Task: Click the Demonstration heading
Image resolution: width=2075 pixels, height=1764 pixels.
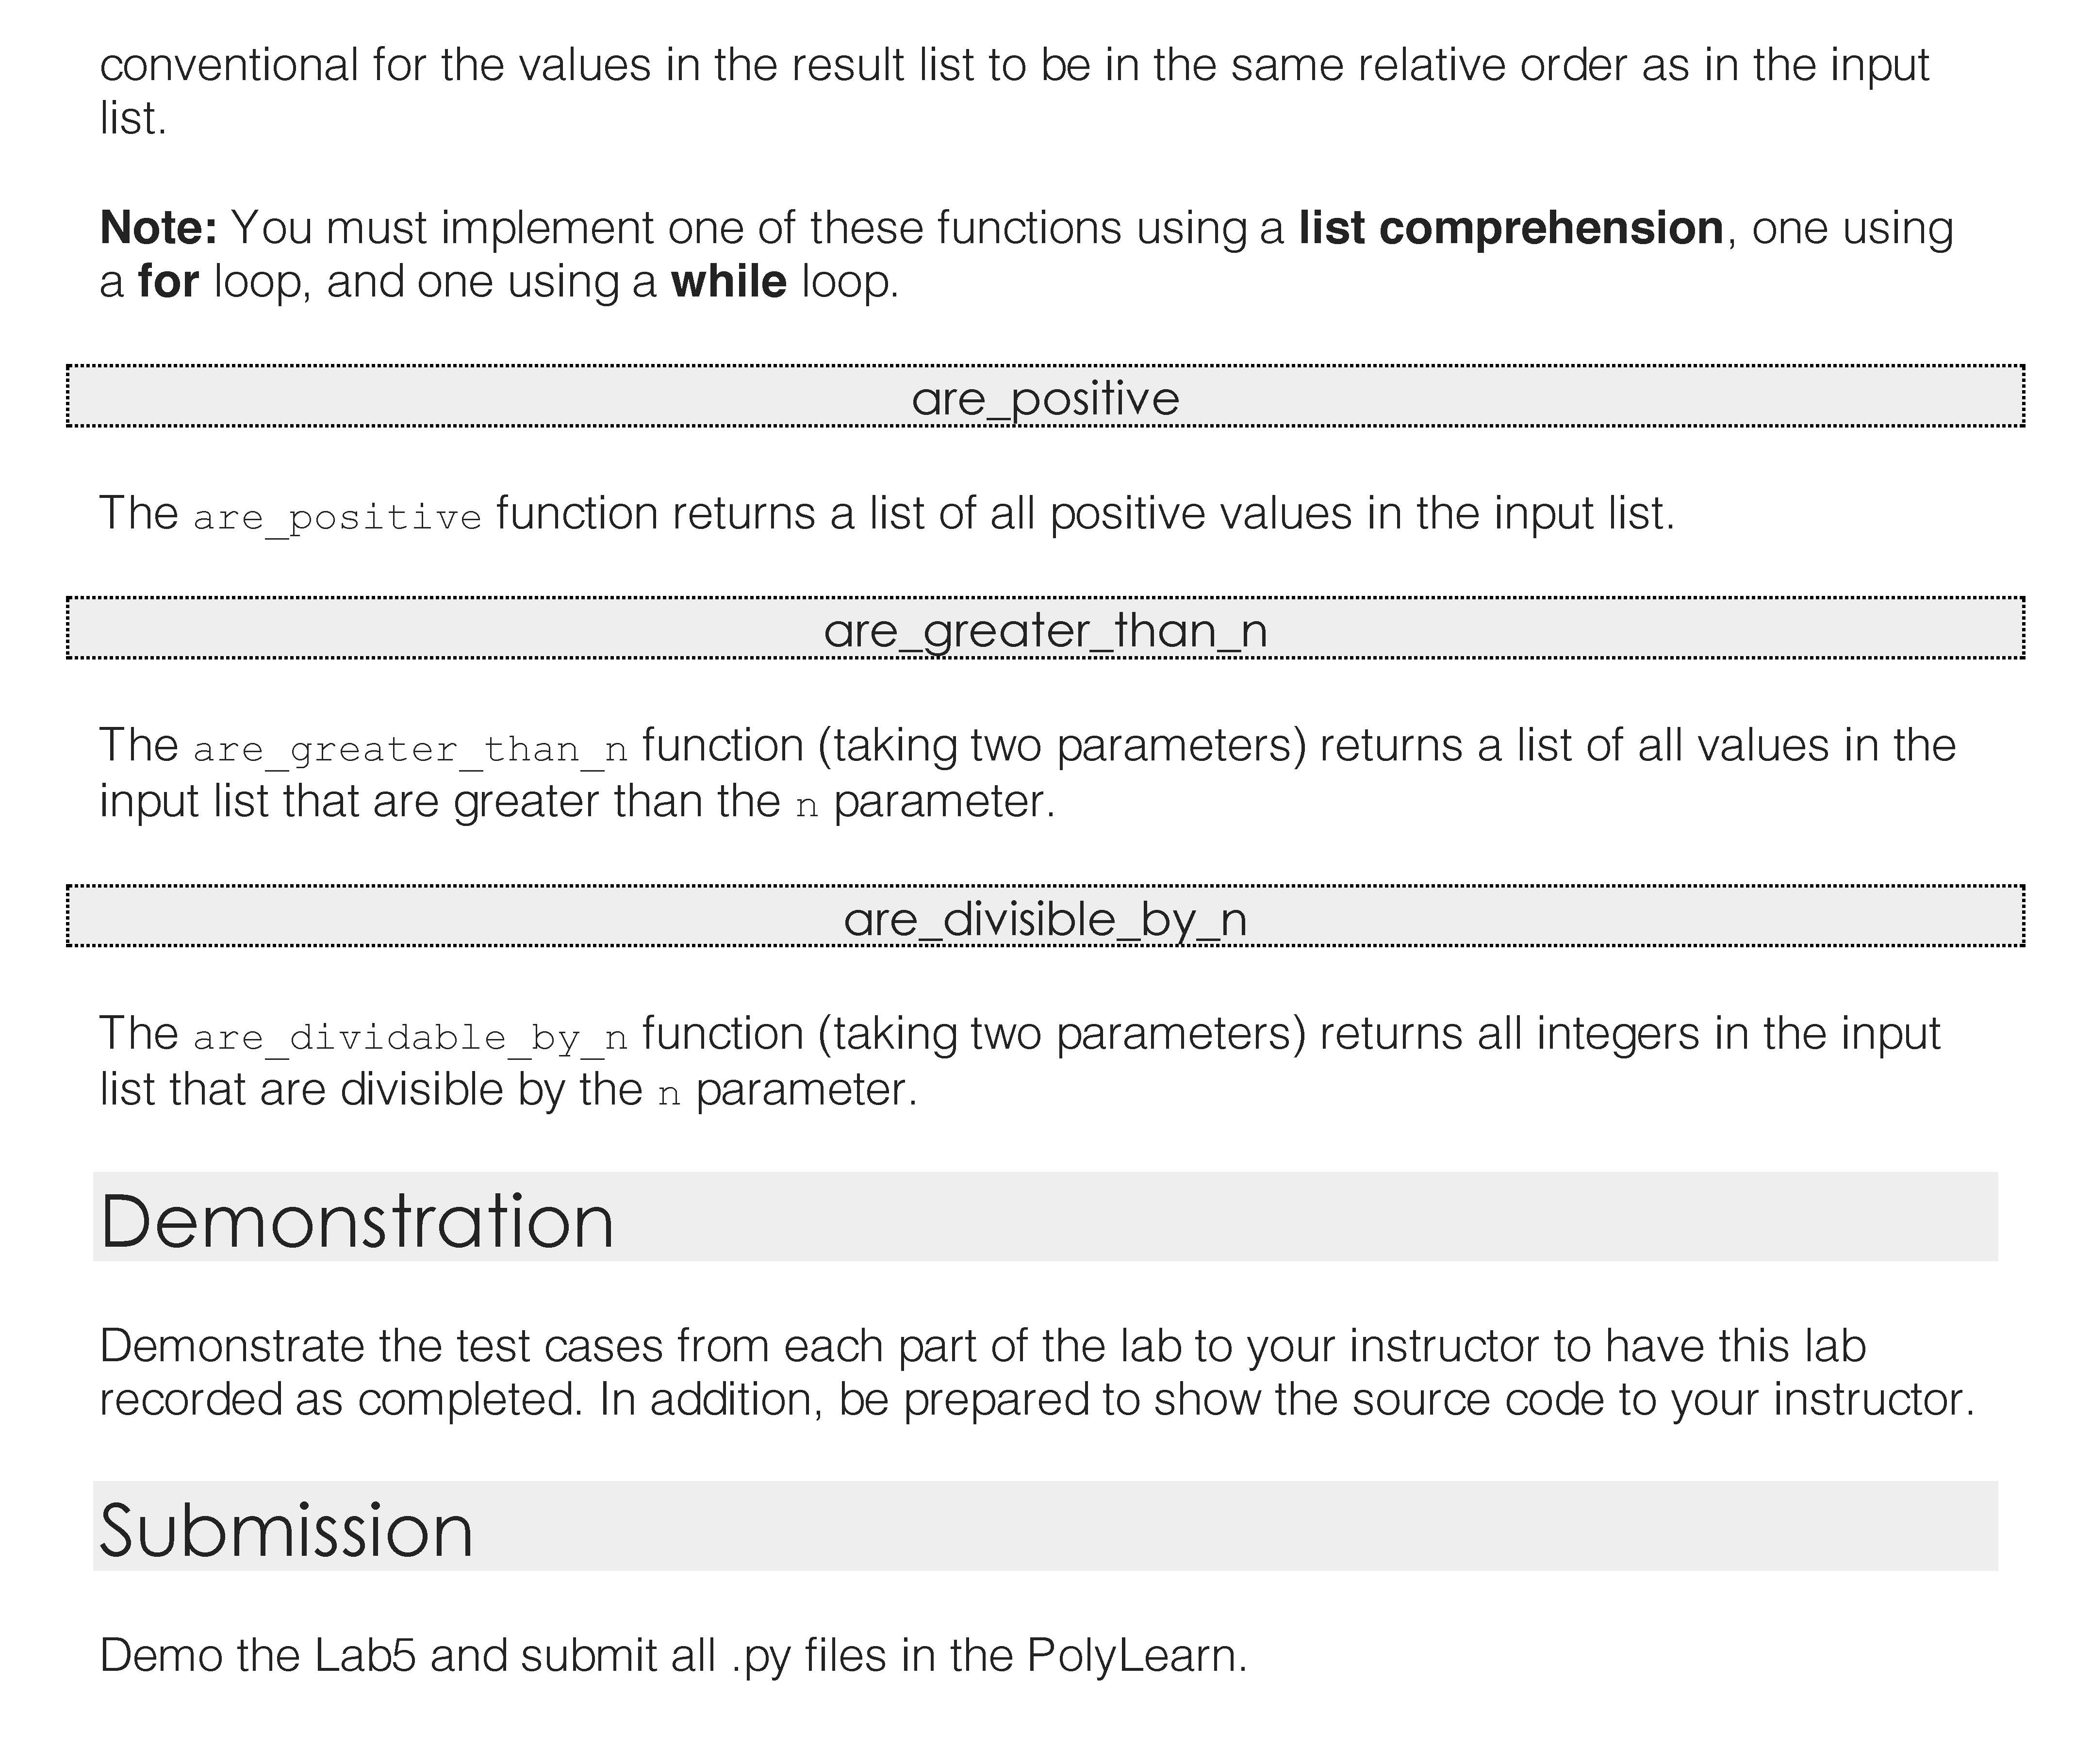Action: click(x=357, y=1221)
